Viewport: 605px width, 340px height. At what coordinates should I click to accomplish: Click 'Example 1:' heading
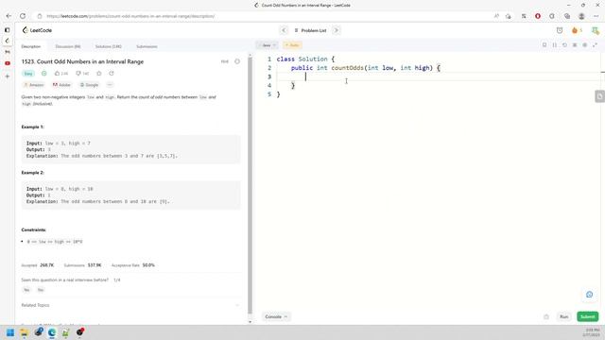[x=33, y=127]
